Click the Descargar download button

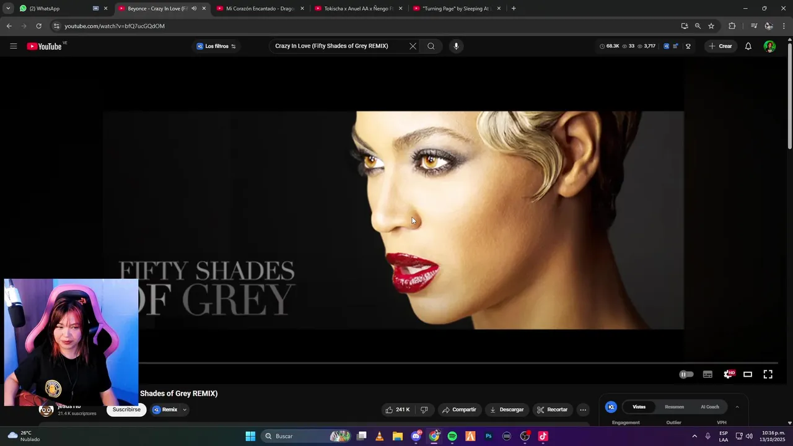pos(506,409)
